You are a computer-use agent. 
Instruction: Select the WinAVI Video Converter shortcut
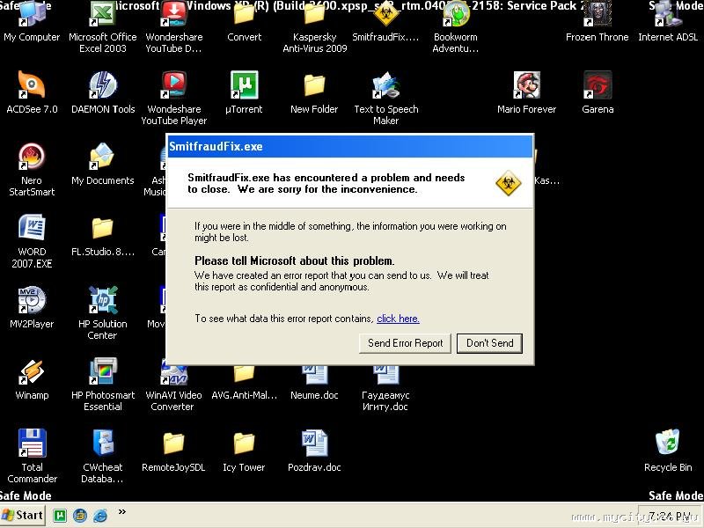pos(173,387)
